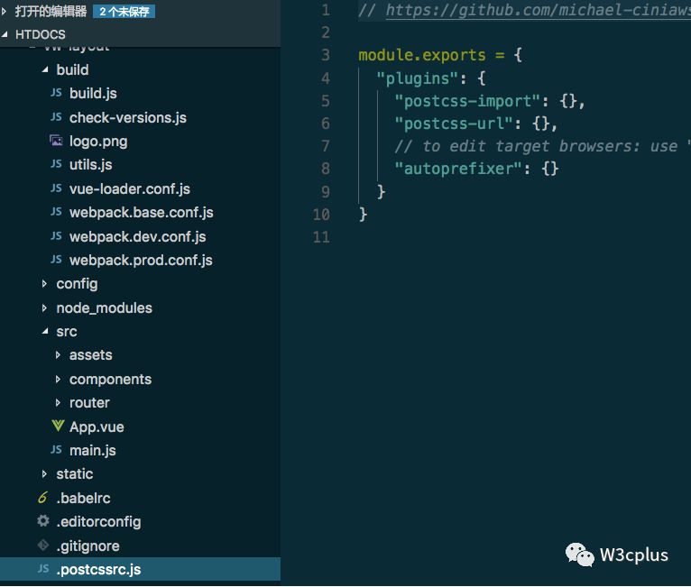Click JS icon beside webpack.prod.conf.js
Image resolution: width=691 pixels, height=587 pixels.
click(x=56, y=260)
